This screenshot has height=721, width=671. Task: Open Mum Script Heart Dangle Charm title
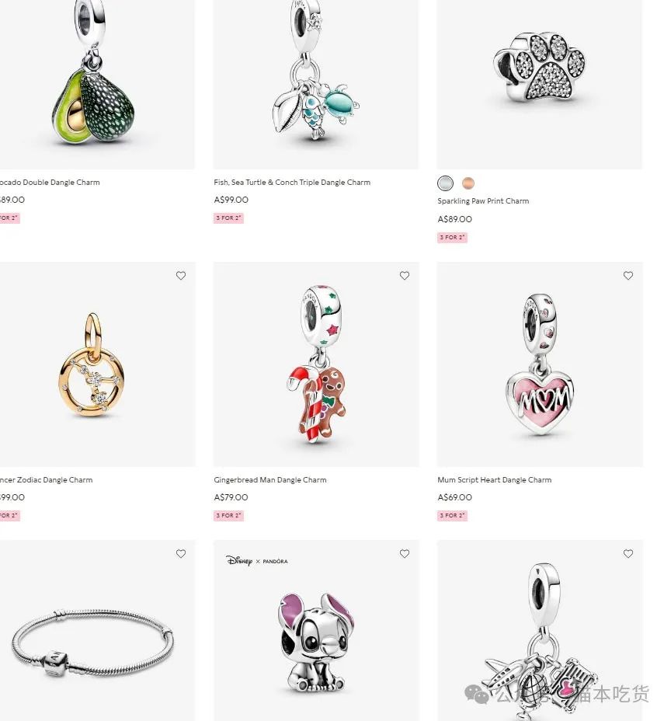coord(495,479)
